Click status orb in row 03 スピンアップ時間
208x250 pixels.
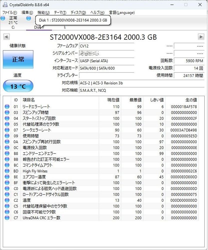pyautogui.click(x=7, y=112)
